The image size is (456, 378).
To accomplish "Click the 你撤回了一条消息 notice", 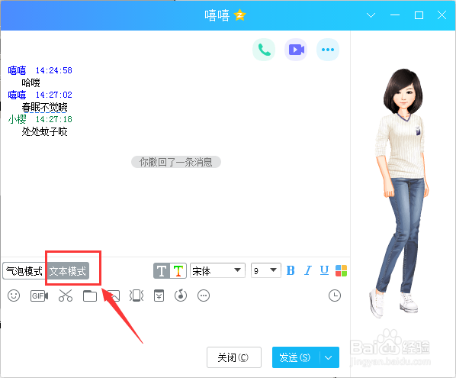I will pyautogui.click(x=176, y=162).
